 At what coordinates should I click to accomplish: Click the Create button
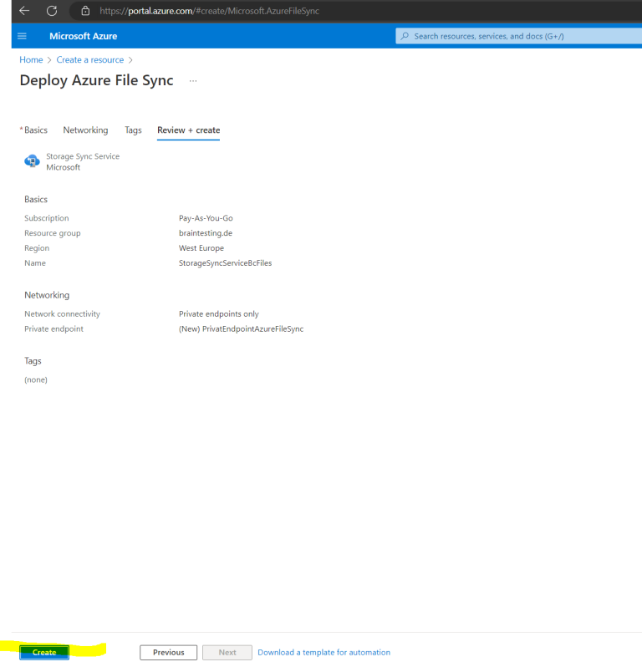[x=44, y=652]
